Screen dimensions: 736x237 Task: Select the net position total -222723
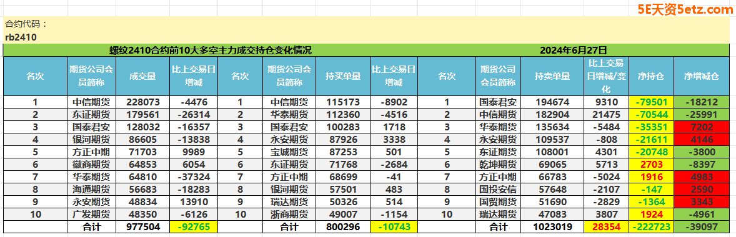click(x=651, y=226)
